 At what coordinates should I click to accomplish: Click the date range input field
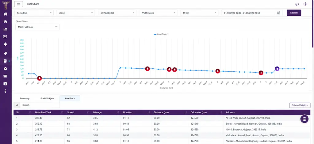tap(248, 13)
